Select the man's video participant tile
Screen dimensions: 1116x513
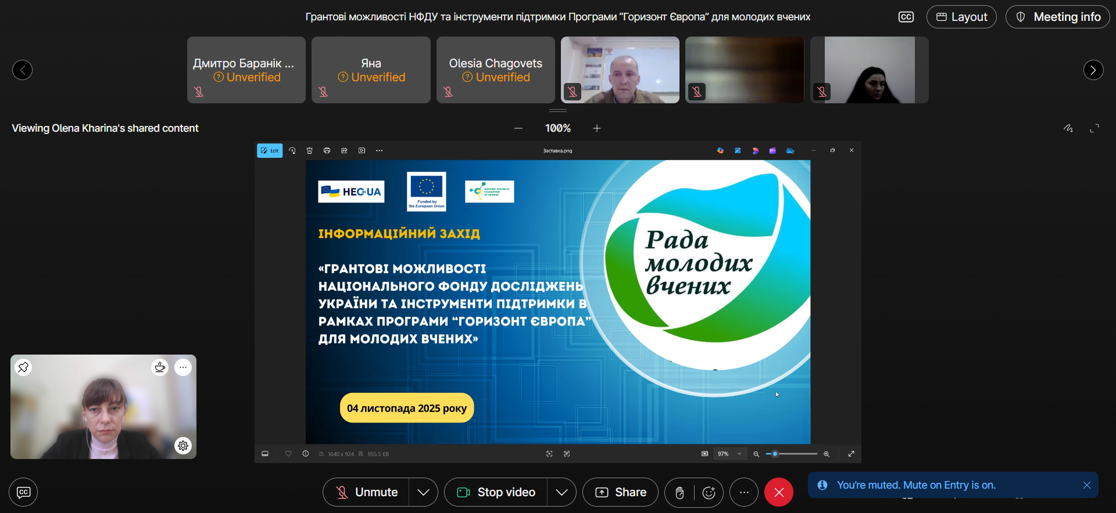coord(620,70)
